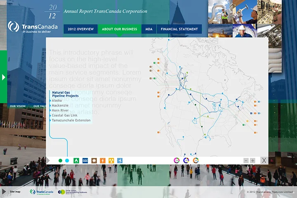The image size is (297, 198).
Task: Click the play arrow beside Site map
Action: click(x=4, y=191)
